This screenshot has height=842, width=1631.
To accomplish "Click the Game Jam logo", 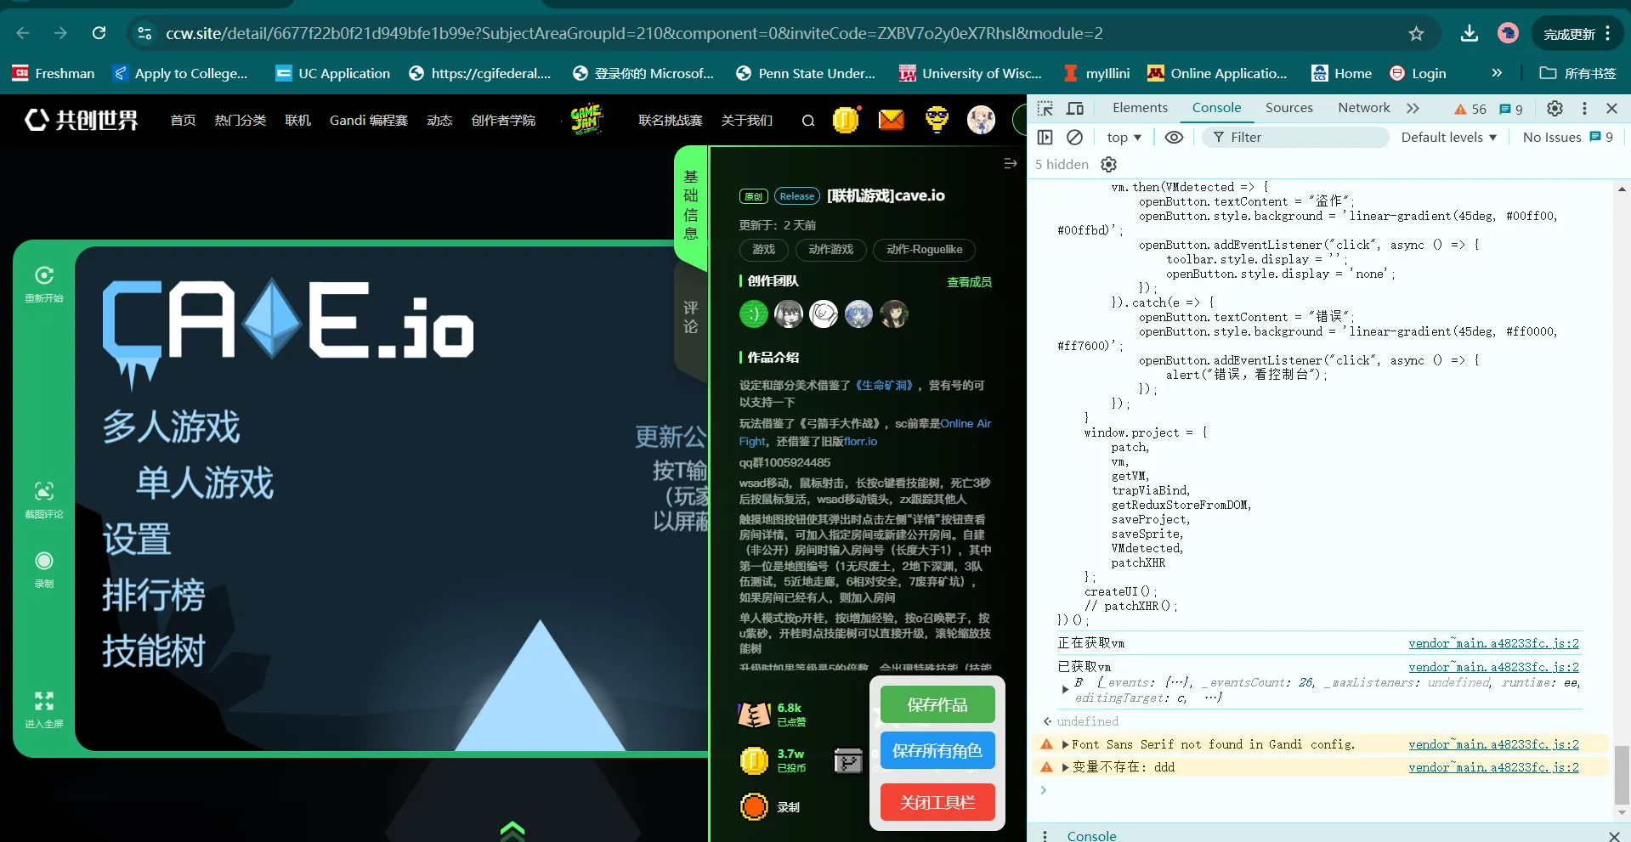I will [x=586, y=120].
